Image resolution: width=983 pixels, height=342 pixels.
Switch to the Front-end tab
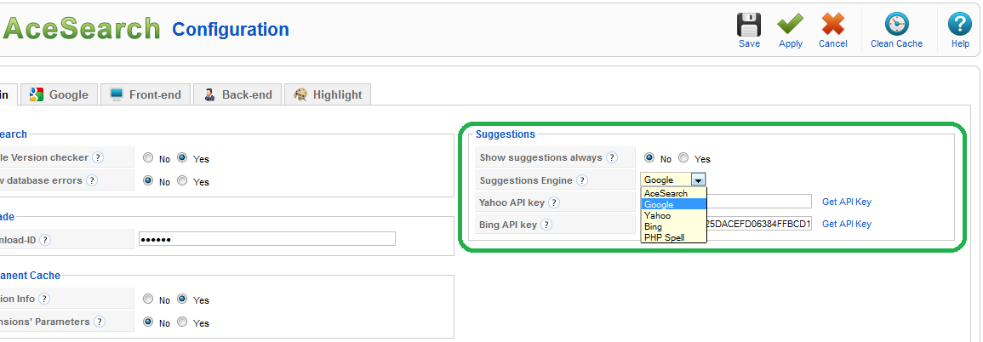146,94
